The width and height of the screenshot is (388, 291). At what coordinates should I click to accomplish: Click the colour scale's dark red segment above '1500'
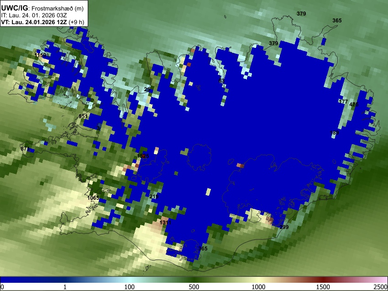[323, 280]
